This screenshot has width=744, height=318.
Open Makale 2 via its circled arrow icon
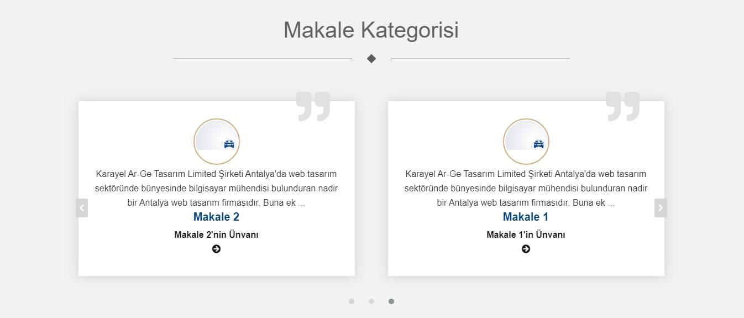(x=216, y=249)
